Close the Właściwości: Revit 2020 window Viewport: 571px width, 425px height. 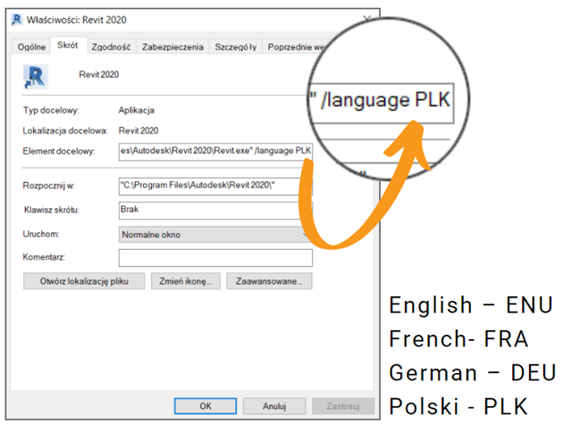click(367, 19)
